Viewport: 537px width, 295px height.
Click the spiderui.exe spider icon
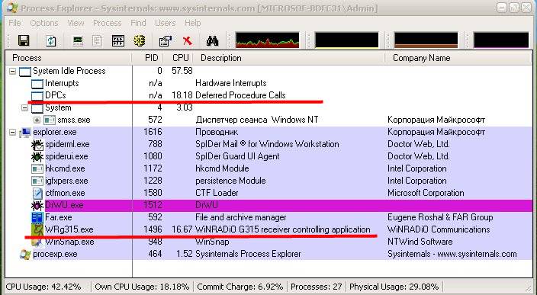pyautogui.click(x=37, y=157)
